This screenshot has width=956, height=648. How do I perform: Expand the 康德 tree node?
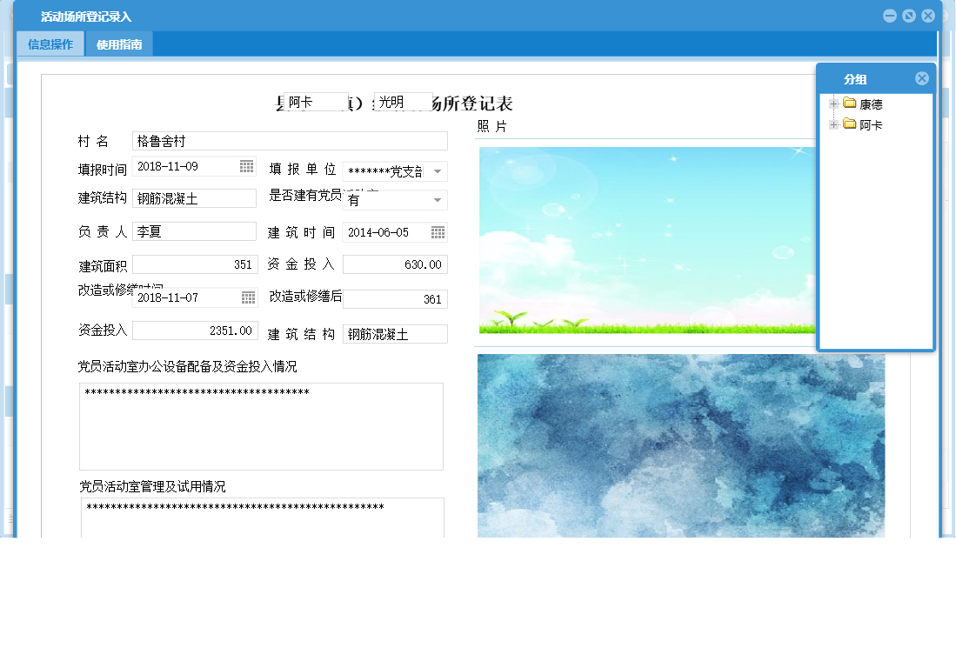(833, 104)
